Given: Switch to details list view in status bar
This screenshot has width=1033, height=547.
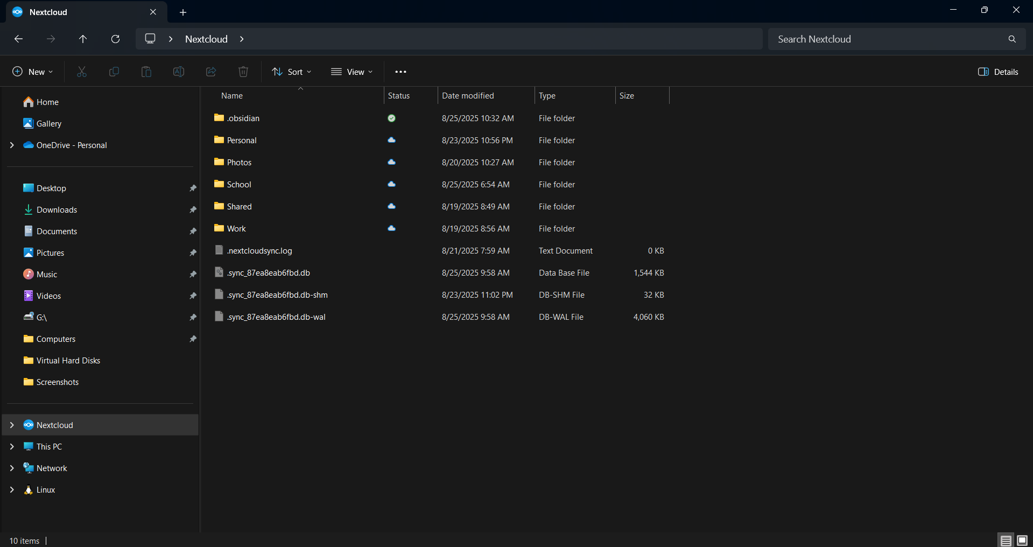Looking at the screenshot, I should coord(1006,541).
